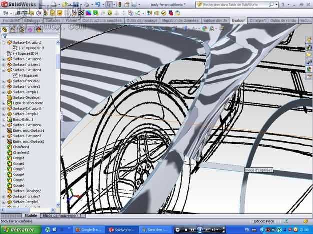Image resolution: width=313 pixels, height=234 pixels.
Task: Select Surface-Décalage1 feature
Action: [27, 98]
